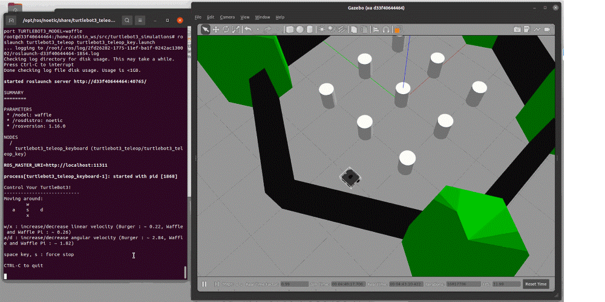Select the arrow selection mode tool
Screen dimensions: 605x302
pyautogui.click(x=205, y=29)
